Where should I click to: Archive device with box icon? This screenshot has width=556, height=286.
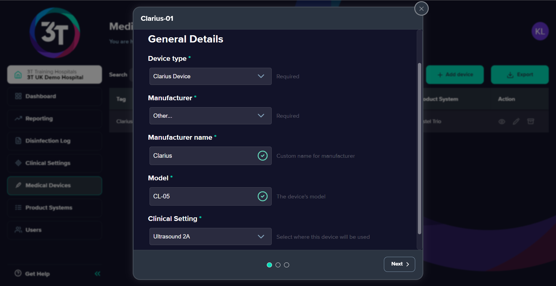click(531, 121)
